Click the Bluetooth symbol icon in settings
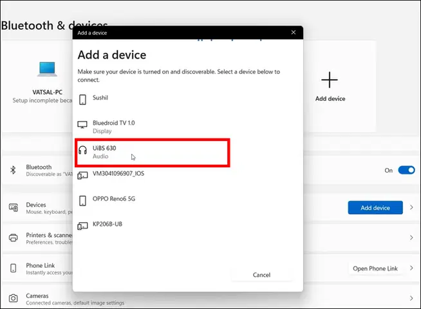This screenshot has height=309, width=421. coord(13,170)
